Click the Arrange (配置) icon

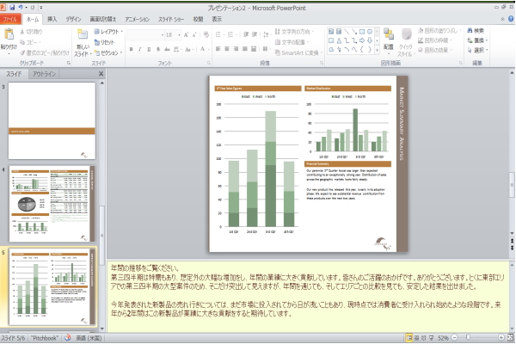pyautogui.click(x=389, y=34)
